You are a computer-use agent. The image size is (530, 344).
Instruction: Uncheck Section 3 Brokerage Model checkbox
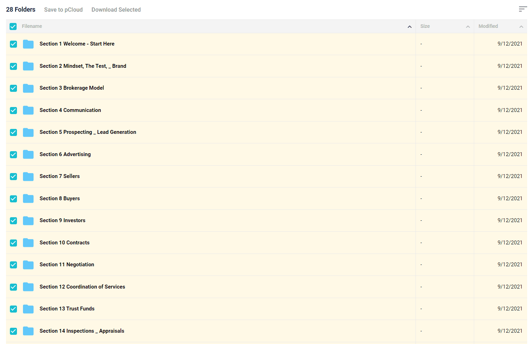(x=13, y=88)
